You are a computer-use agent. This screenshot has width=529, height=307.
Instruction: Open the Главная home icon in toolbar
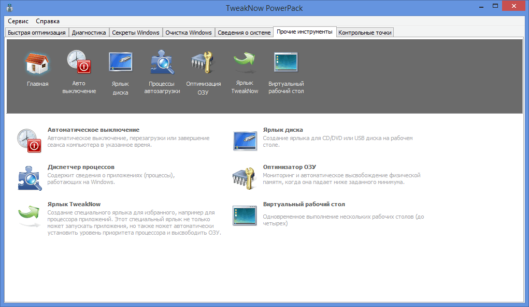[37, 63]
